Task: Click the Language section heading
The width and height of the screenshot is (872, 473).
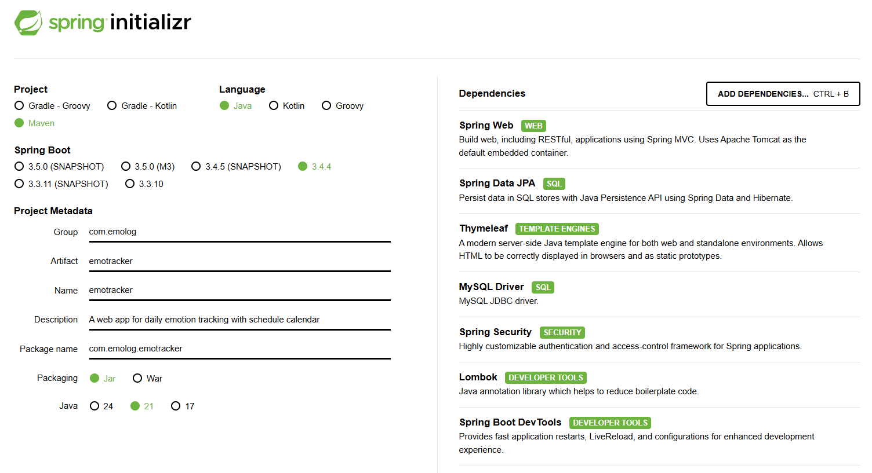Action: click(242, 90)
